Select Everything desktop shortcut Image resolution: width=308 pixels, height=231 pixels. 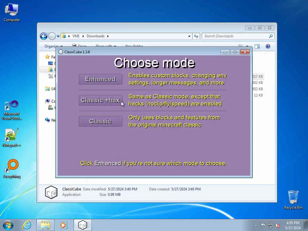pos(12,168)
